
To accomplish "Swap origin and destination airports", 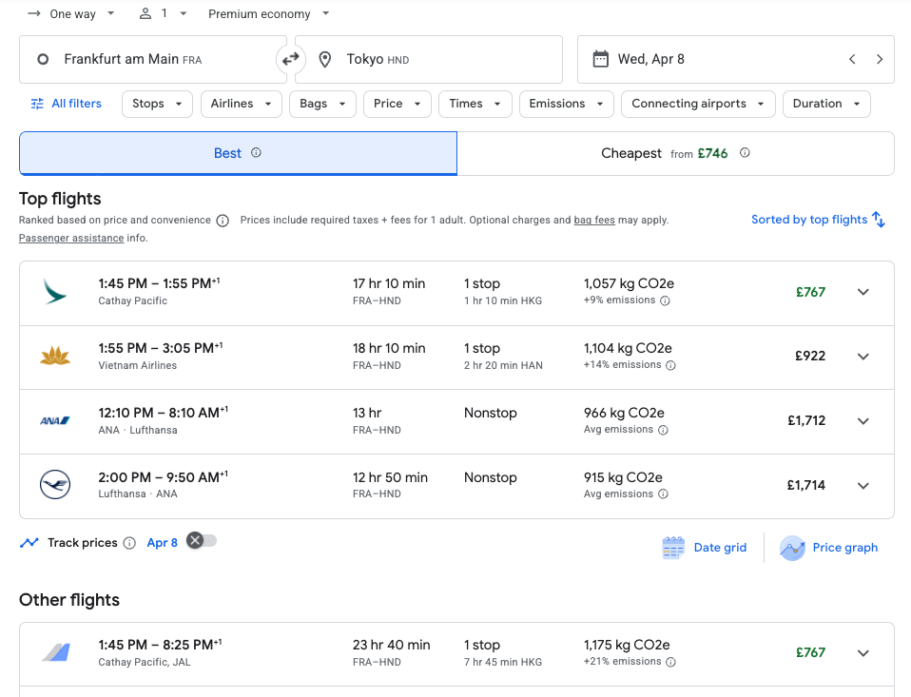I will click(x=291, y=60).
